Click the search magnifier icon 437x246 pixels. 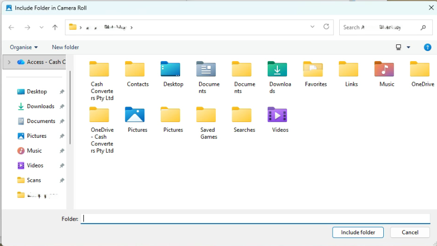pyautogui.click(x=423, y=27)
